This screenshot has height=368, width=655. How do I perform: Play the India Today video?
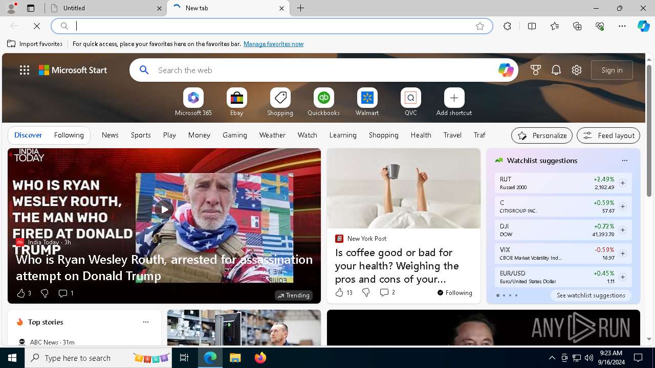coord(164,209)
